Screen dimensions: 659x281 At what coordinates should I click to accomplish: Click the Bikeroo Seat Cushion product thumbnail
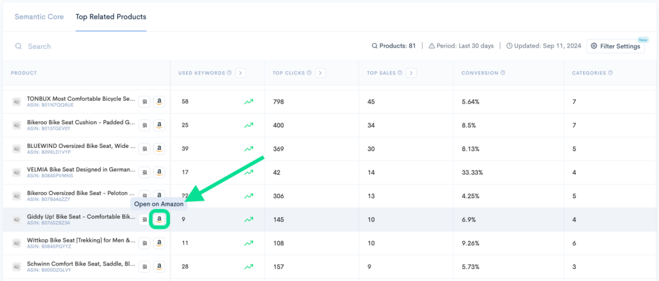pos(17,125)
